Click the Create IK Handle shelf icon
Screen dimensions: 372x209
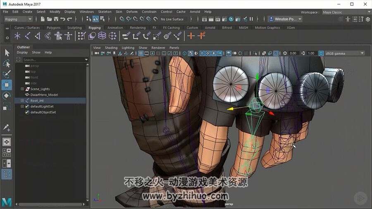click(38, 36)
